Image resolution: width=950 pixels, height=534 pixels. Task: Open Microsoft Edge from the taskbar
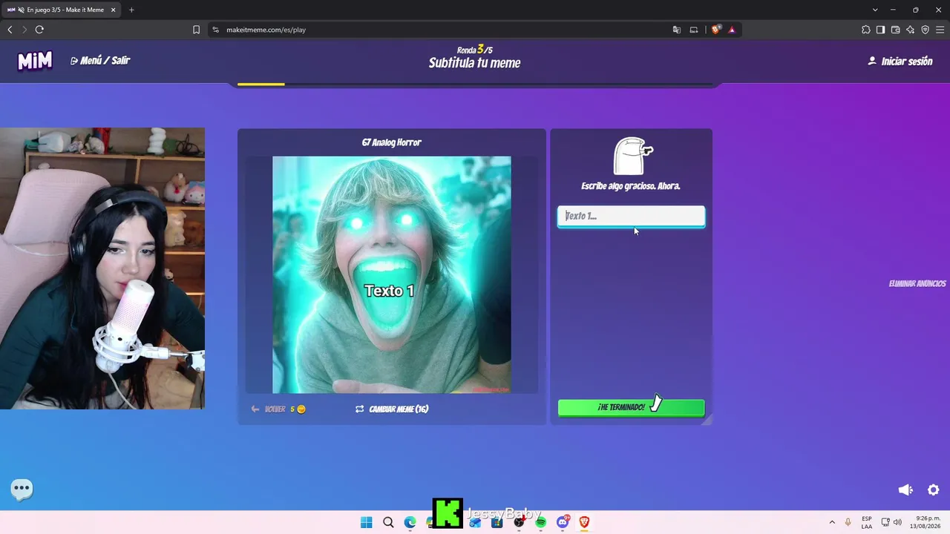point(410,522)
